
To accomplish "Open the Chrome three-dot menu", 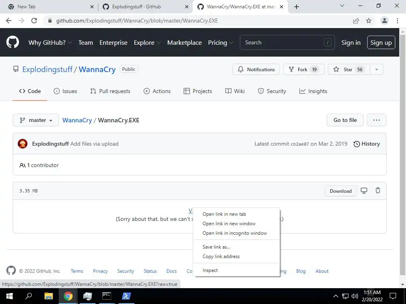I will tap(397, 21).
